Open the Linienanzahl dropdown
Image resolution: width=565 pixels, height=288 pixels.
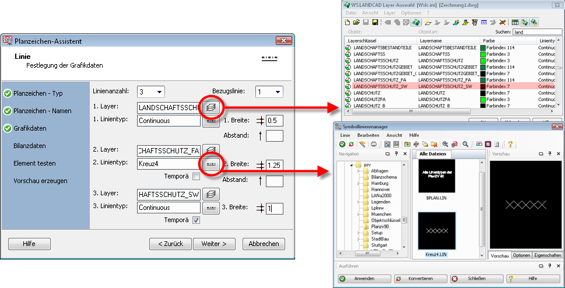click(151, 92)
